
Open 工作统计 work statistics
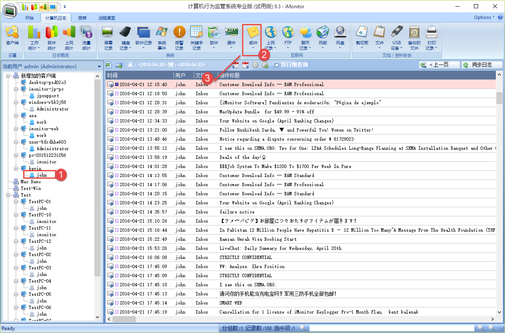tap(34, 38)
